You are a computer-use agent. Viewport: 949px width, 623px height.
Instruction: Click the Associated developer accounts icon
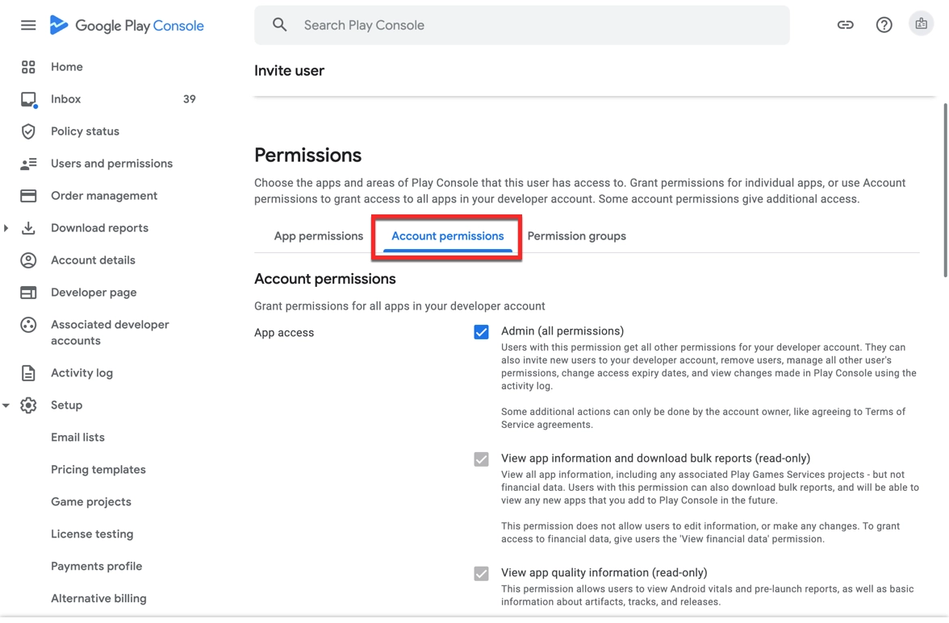28,325
